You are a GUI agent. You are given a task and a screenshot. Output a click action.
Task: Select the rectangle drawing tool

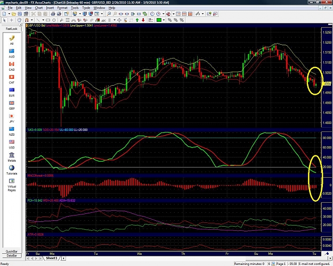tap(48, 20)
